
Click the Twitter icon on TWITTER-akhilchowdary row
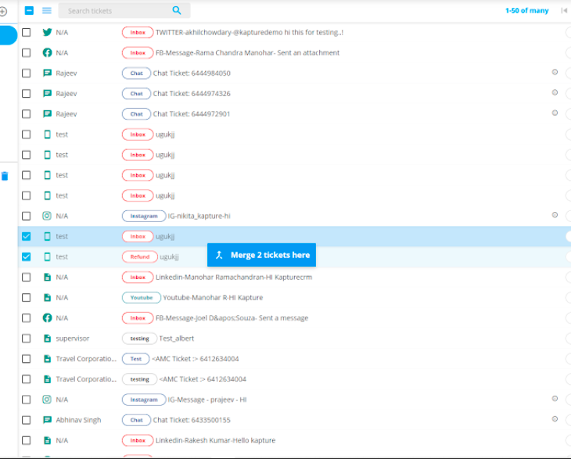point(47,32)
